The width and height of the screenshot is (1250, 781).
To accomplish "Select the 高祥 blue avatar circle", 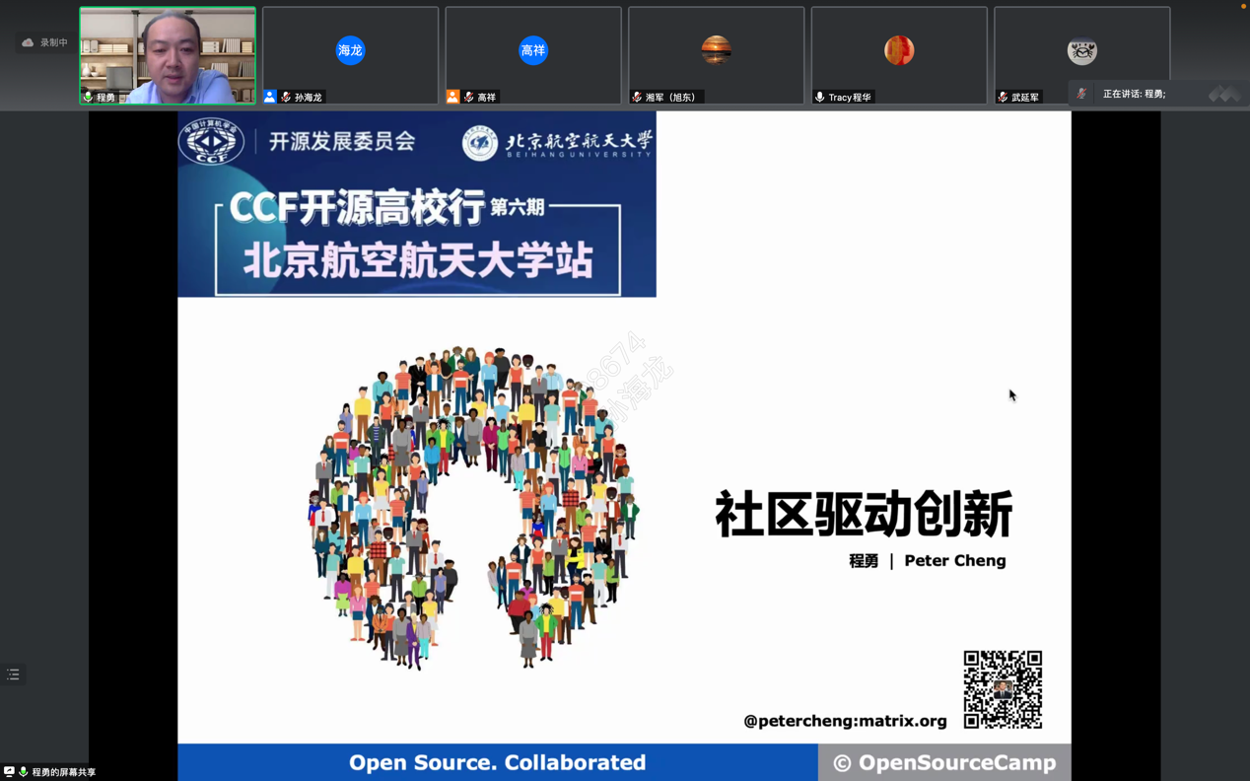I will click(533, 50).
